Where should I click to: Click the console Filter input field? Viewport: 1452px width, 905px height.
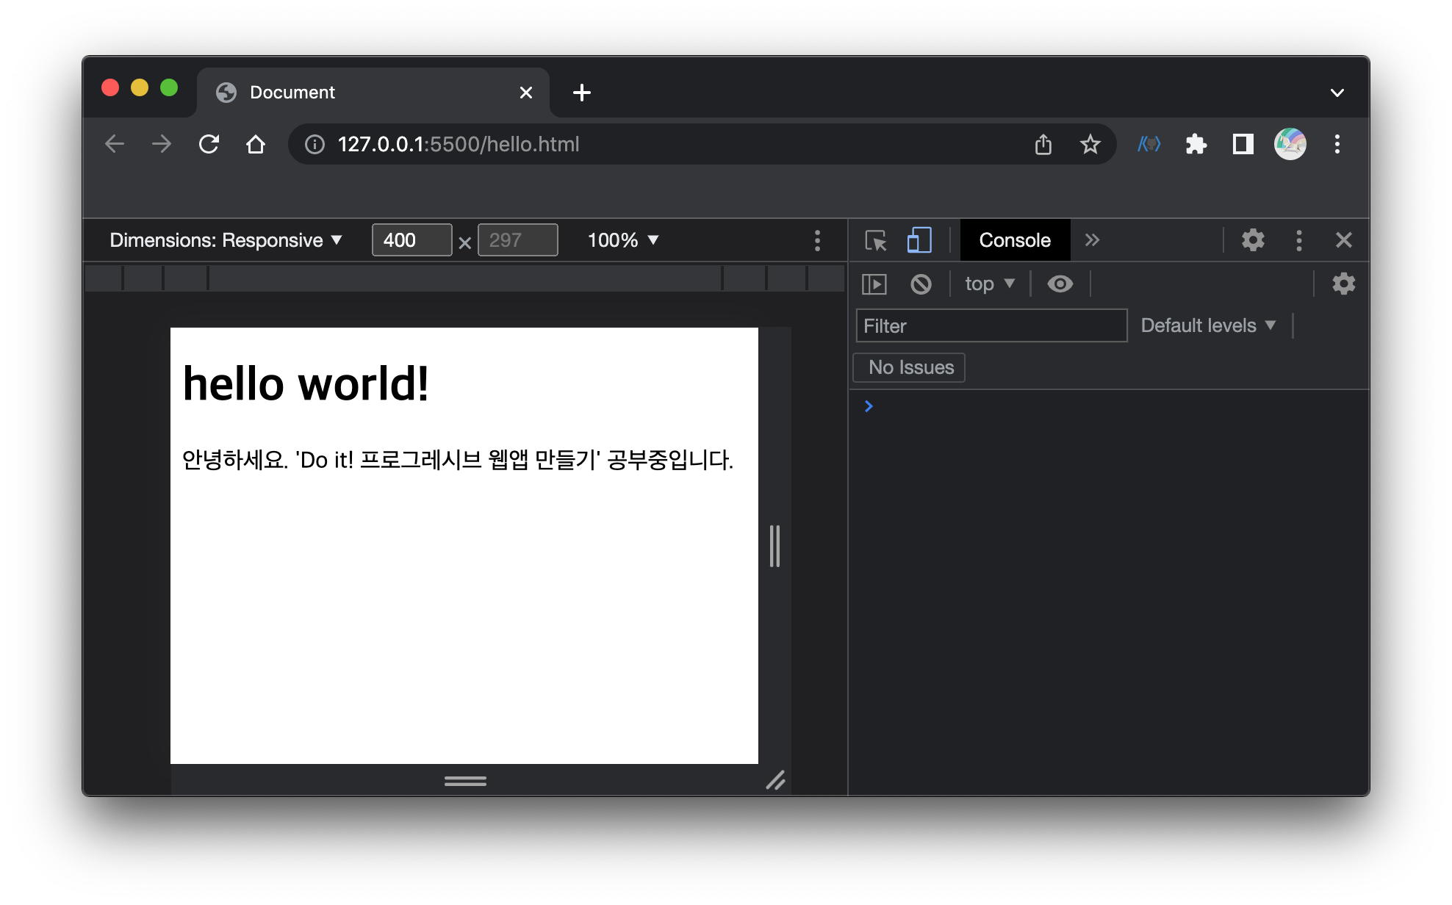click(x=991, y=325)
